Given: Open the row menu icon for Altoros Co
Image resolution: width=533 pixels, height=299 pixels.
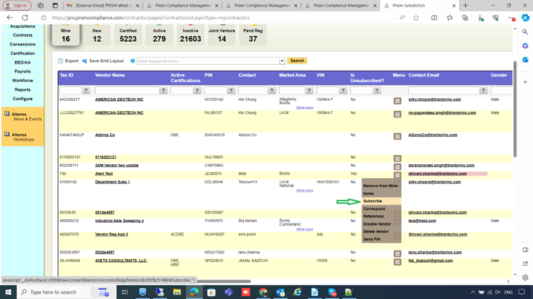Looking at the screenshot, I should (398, 135).
